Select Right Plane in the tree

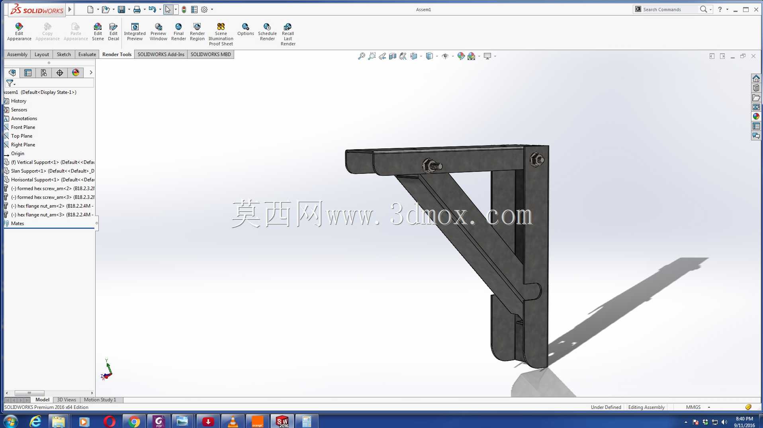[x=23, y=145]
